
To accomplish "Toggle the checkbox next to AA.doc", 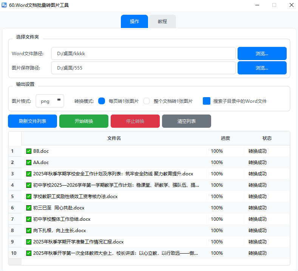I will tap(29, 163).
